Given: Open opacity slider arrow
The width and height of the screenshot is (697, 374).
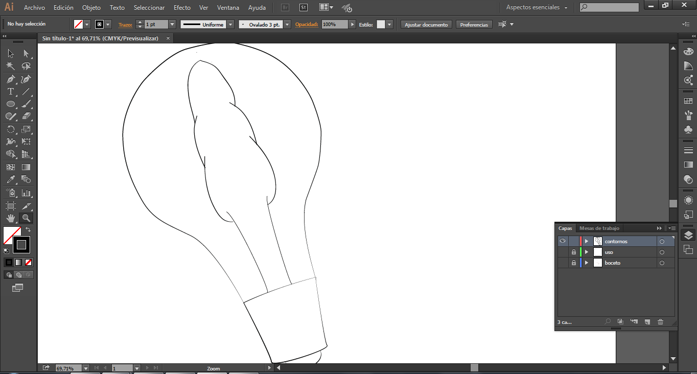Looking at the screenshot, I should [352, 25].
